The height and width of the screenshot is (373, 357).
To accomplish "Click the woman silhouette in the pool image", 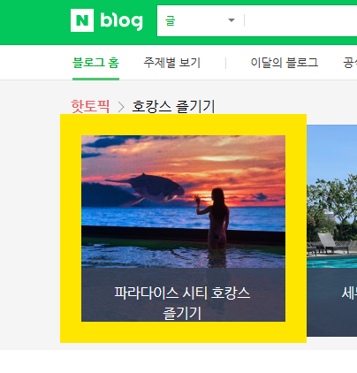I will pos(214,221).
